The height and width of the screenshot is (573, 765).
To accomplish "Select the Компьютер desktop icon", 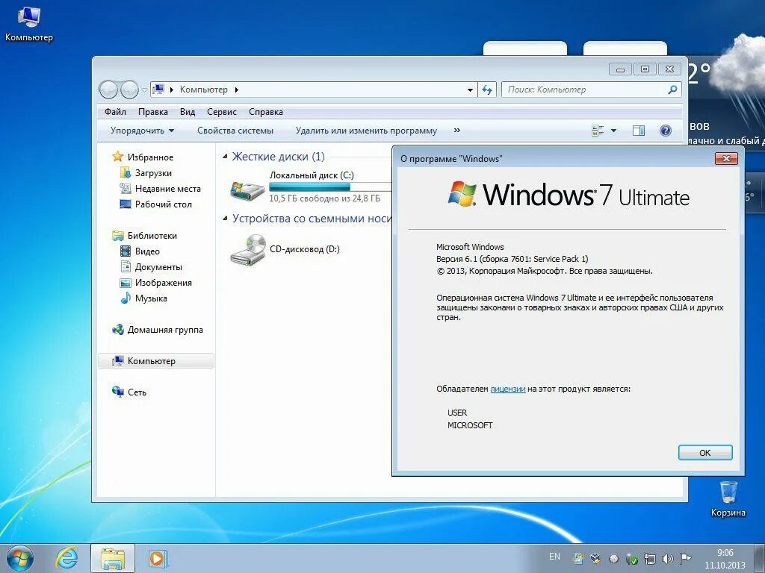I will [29, 23].
